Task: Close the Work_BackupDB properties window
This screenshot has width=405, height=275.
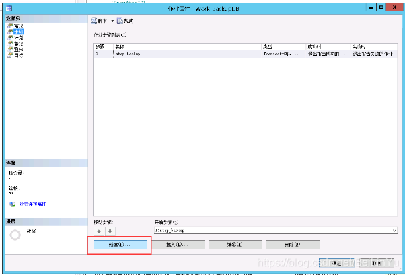Action: coord(394,7)
